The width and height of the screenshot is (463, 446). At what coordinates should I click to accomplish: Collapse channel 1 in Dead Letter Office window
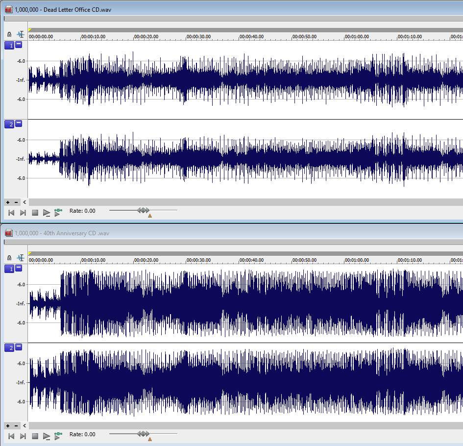pos(19,45)
